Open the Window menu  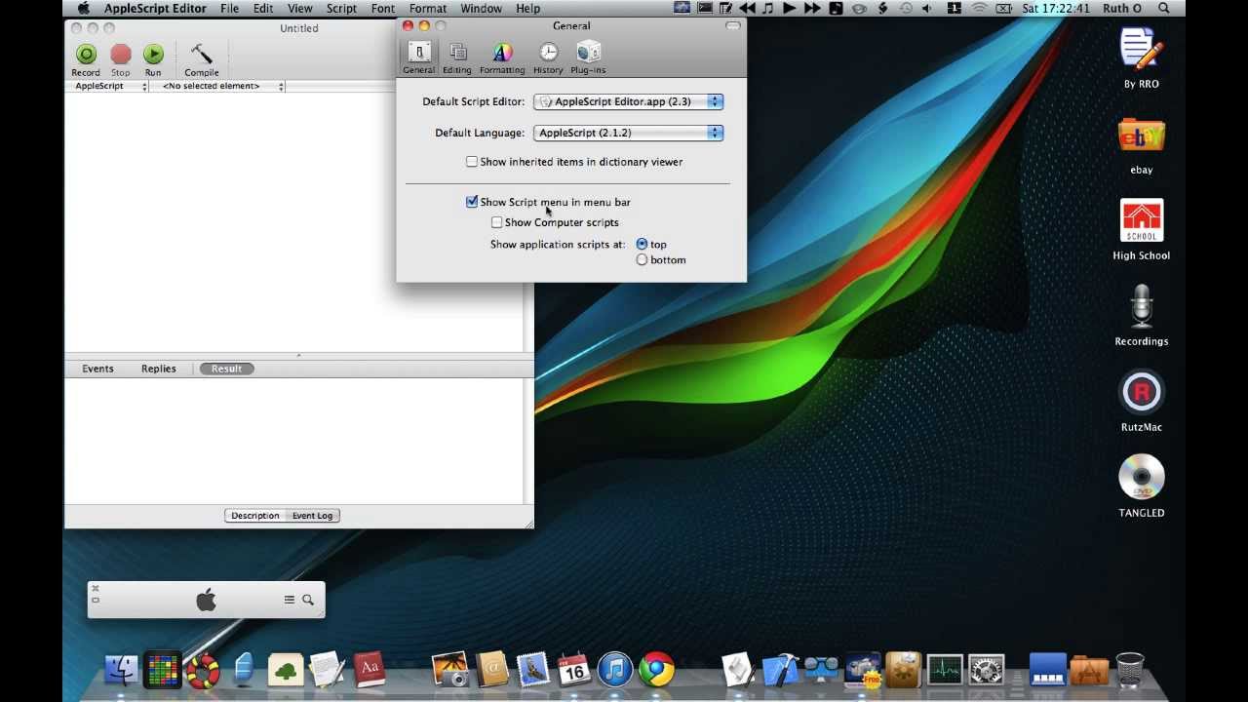pyautogui.click(x=482, y=9)
